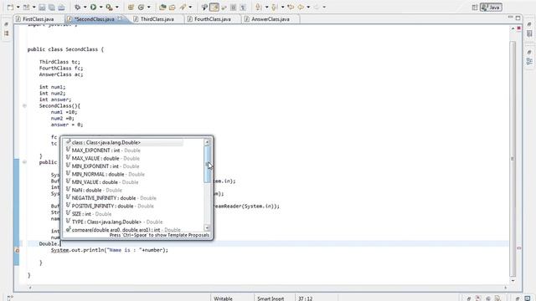The height and width of the screenshot is (301, 536).
Task: Click the Save All toolbar icon
Action: (52, 8)
